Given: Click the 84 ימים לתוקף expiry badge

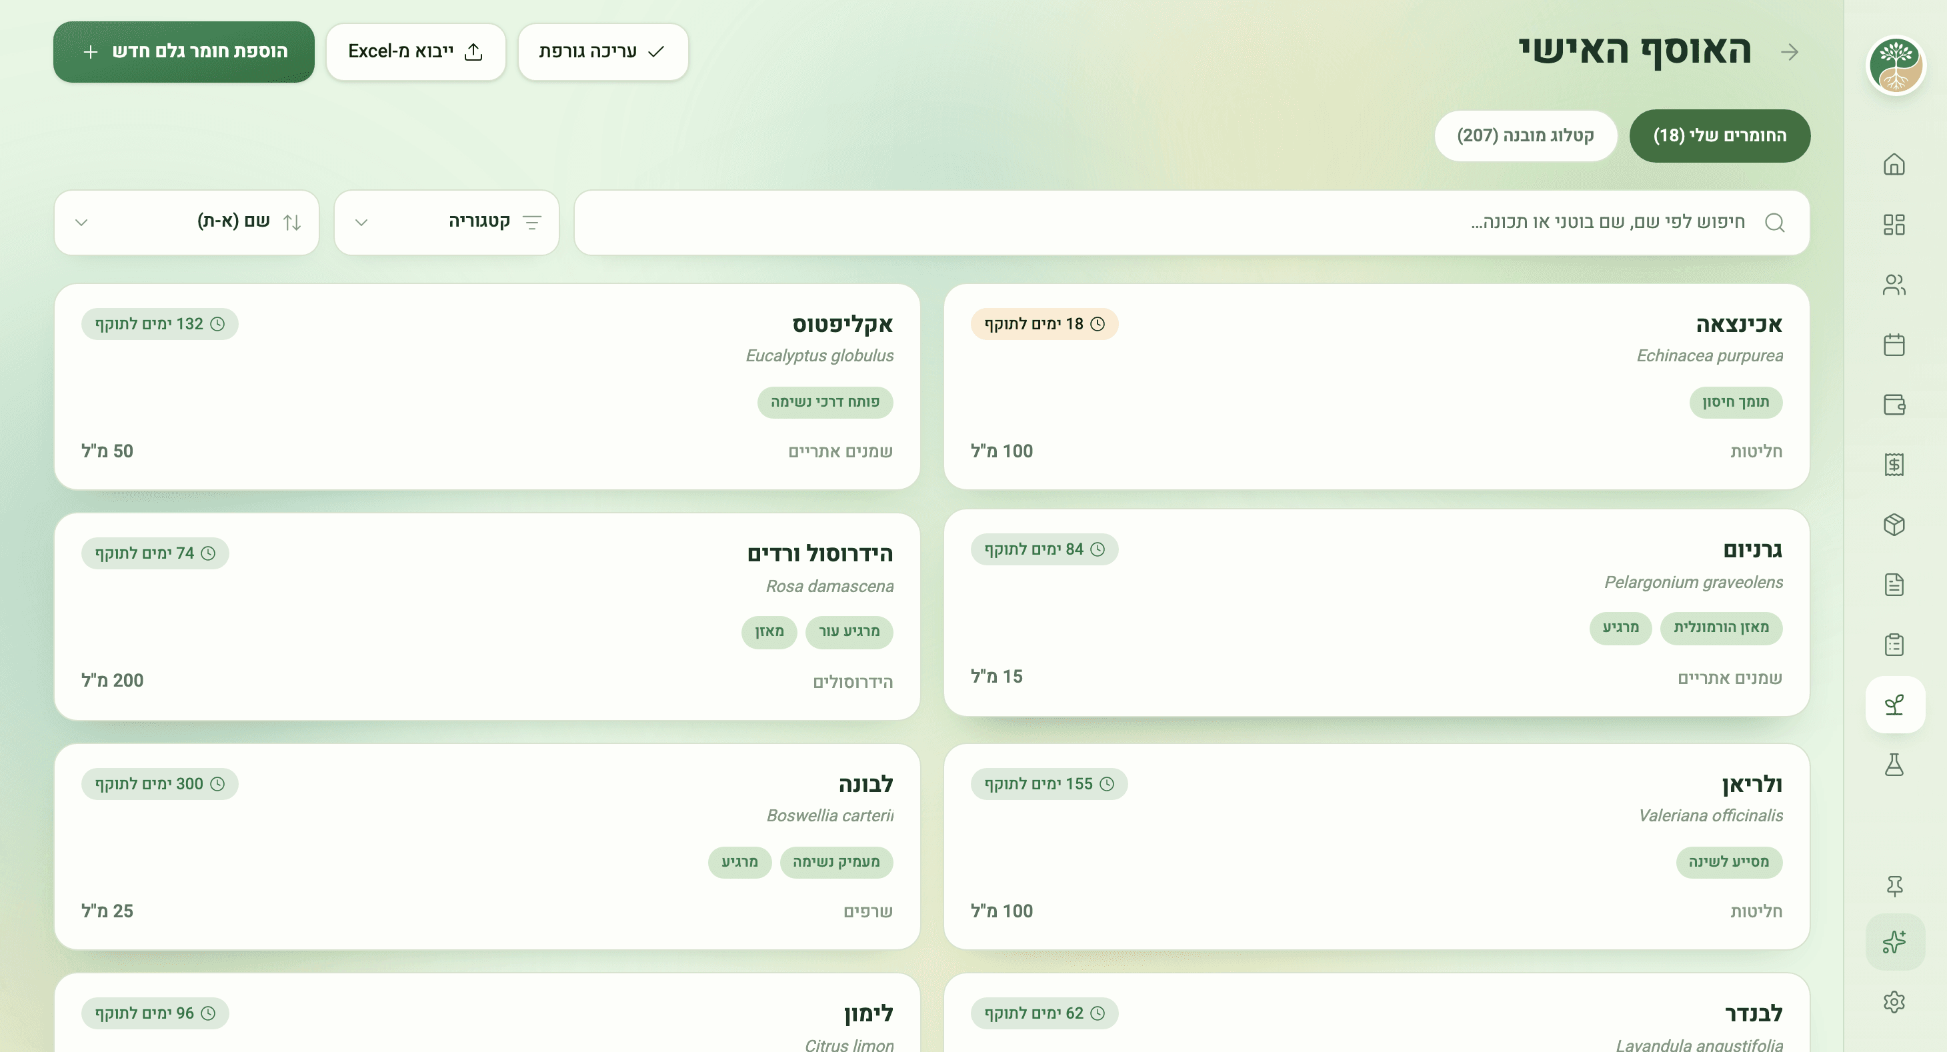Looking at the screenshot, I should pos(1045,549).
